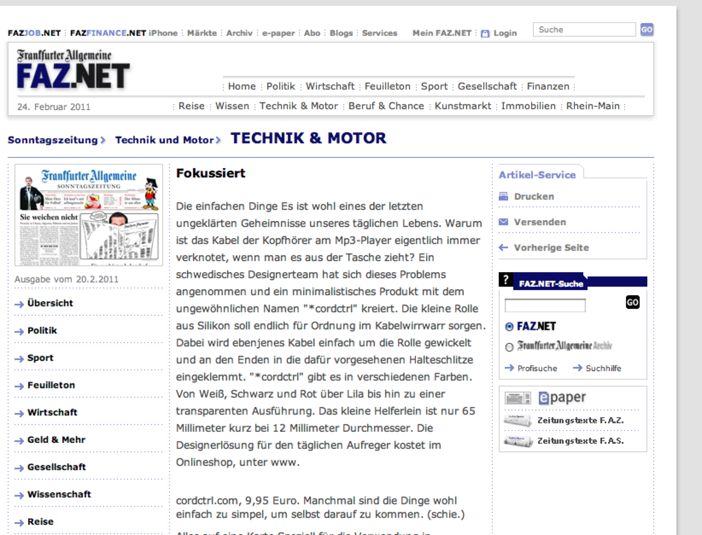Click the printer icon next to Drucken
Image resolution: width=702 pixels, height=535 pixels.
[x=504, y=196]
